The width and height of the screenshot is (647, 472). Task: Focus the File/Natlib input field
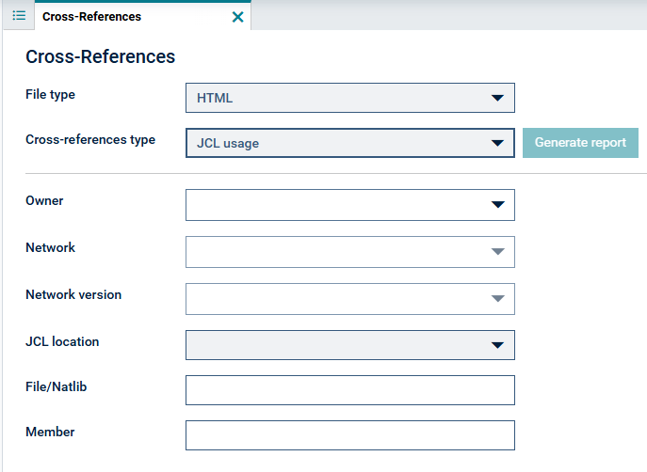[350, 390]
